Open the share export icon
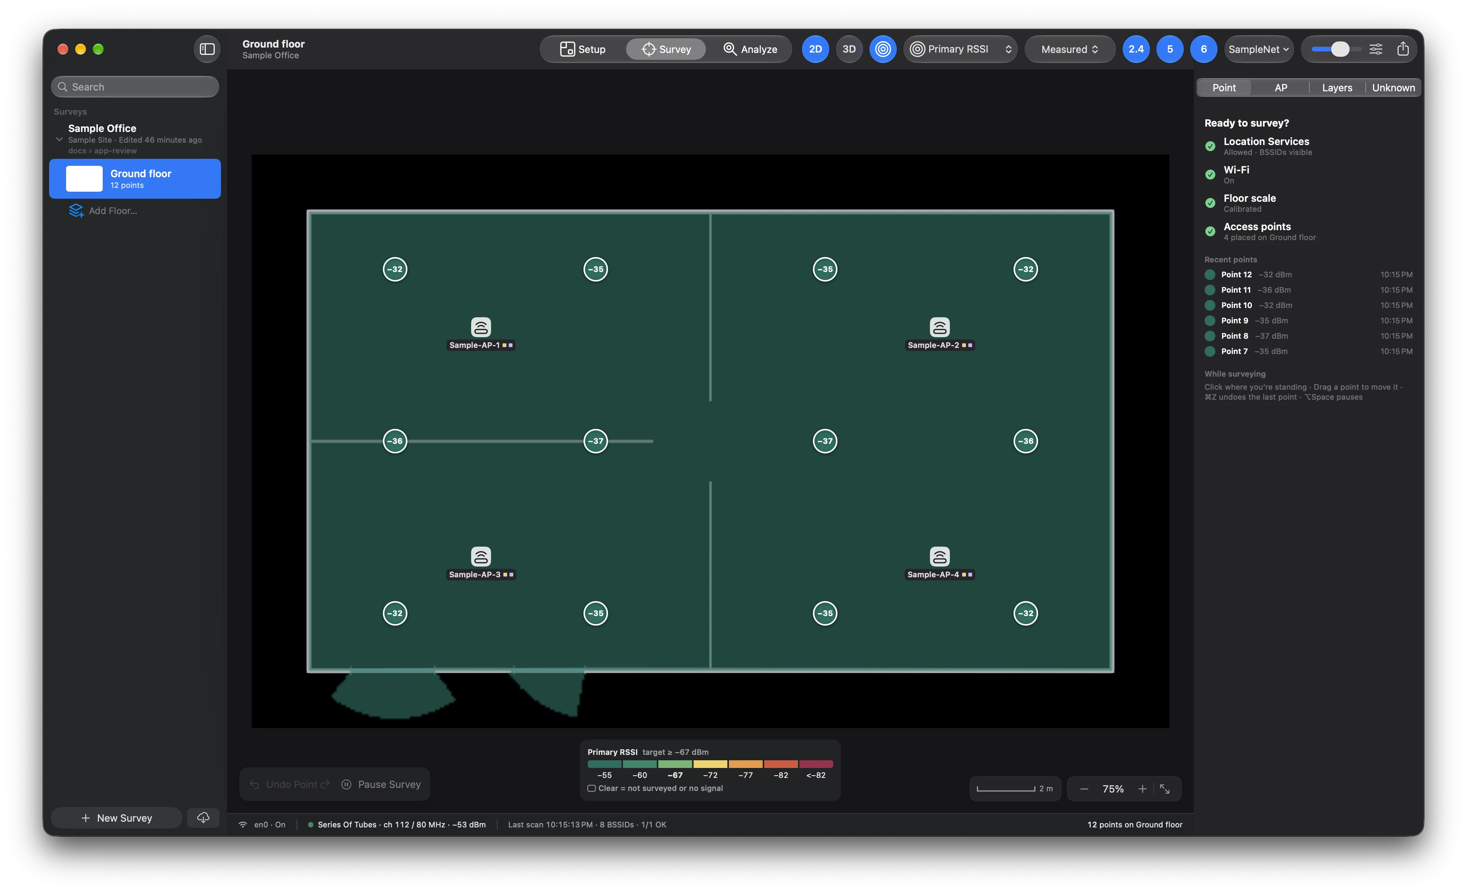This screenshot has height=893, width=1467. [1403, 49]
